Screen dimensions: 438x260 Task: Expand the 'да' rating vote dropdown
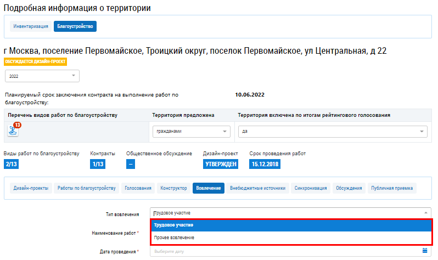tap(332, 132)
